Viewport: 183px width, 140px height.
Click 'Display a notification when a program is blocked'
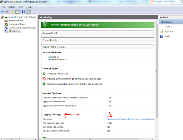pos(65,98)
